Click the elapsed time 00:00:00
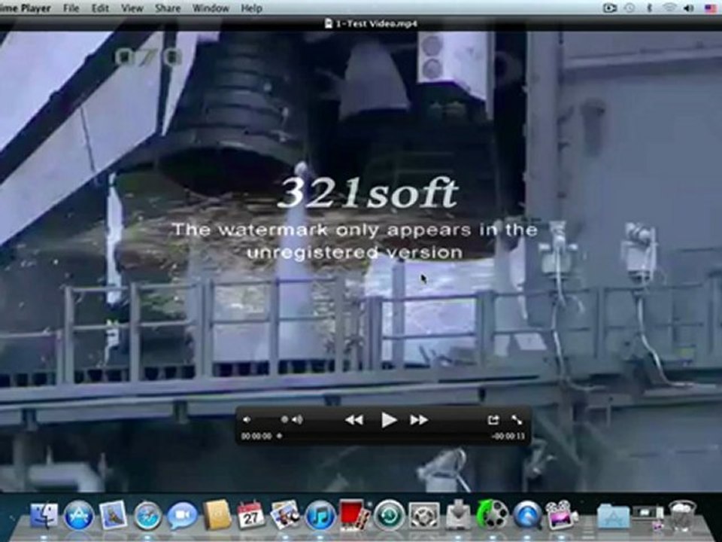Image resolution: width=722 pixels, height=542 pixels. click(x=256, y=436)
